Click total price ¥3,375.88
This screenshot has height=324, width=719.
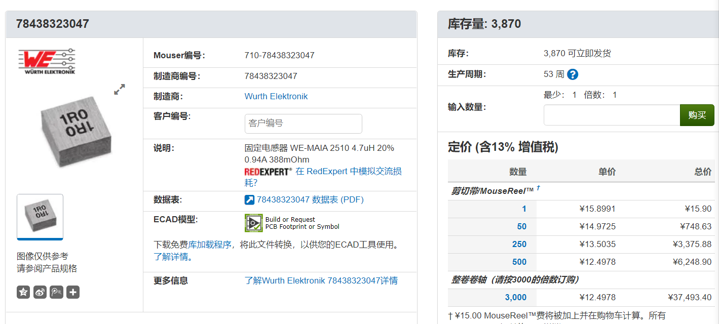pos(692,244)
